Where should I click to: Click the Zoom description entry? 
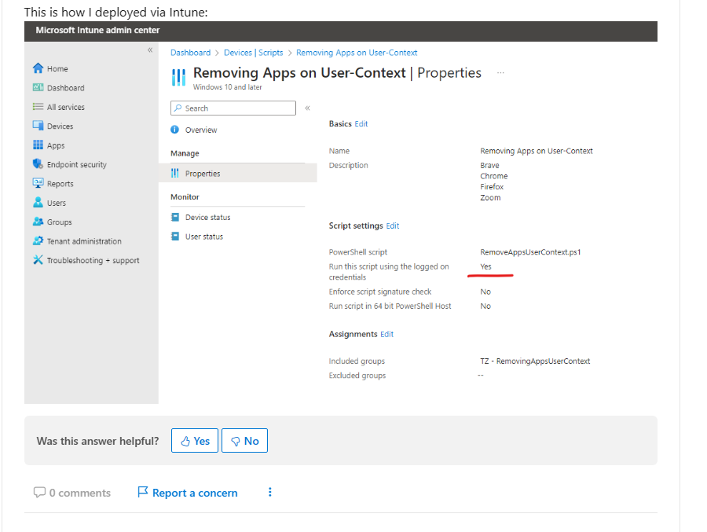click(490, 198)
